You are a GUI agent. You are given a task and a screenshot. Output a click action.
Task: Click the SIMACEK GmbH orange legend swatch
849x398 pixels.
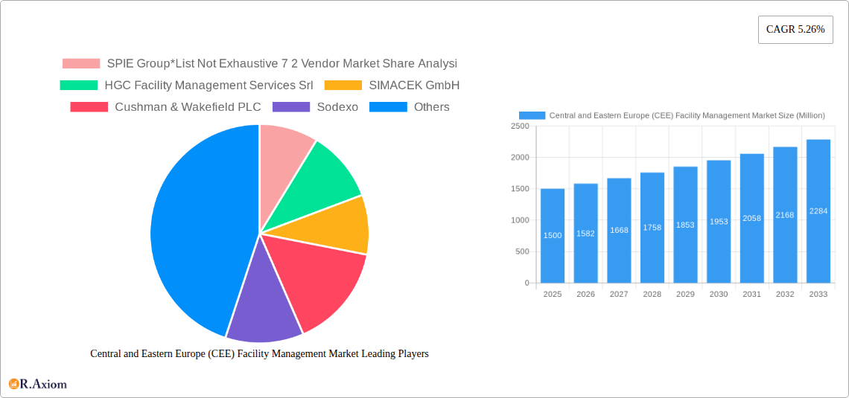pos(343,85)
